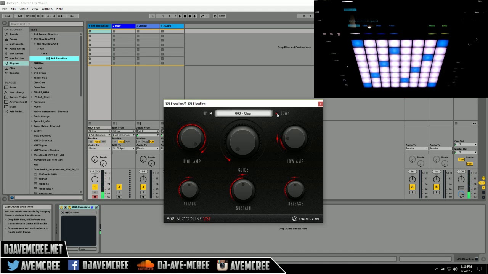This screenshot has width=488, height=274.
Task: Click the DOWN preset arrow in plugin
Action: point(276,113)
